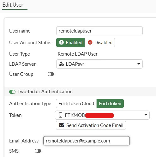The image size is (156, 157).
Task: Click Send Activation Code Email button
Action: pyautogui.click(x=91, y=125)
